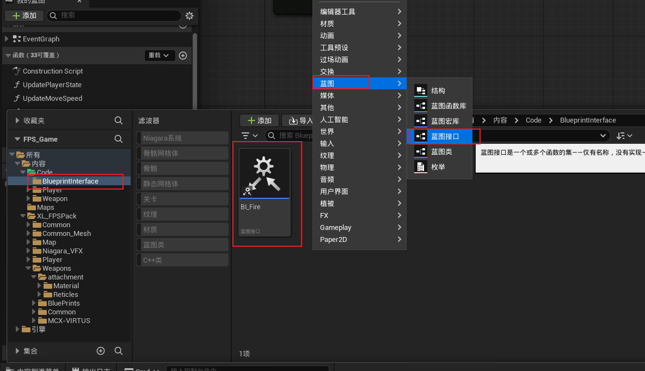Screen dimensions: 645x371
Task: Toggle Level filter
Action: pyautogui.click(x=182, y=199)
